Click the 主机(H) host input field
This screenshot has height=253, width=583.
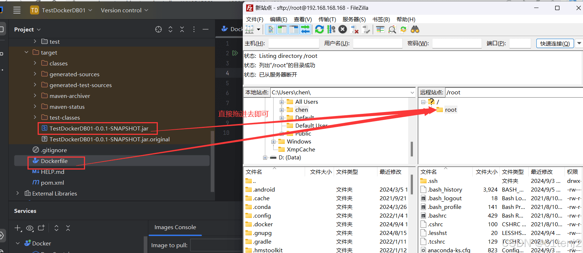click(x=293, y=43)
